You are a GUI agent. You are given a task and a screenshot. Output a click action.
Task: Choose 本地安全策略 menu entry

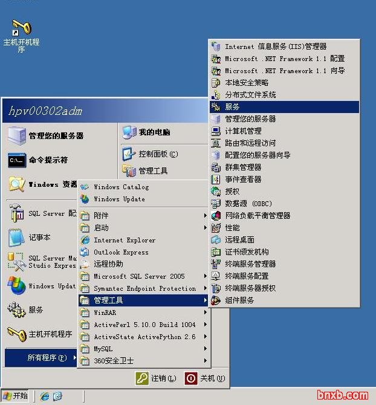[x=247, y=83]
